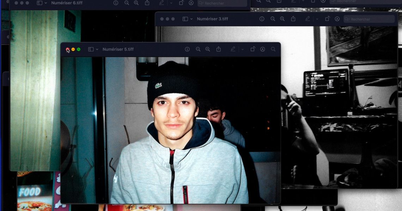Open sidebar view options menu in Numériser 5.tiff

pyautogui.click(x=97, y=49)
